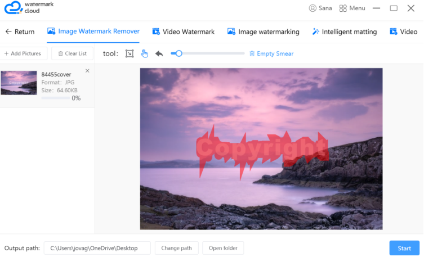Click the watermark cloud logo

29,7
